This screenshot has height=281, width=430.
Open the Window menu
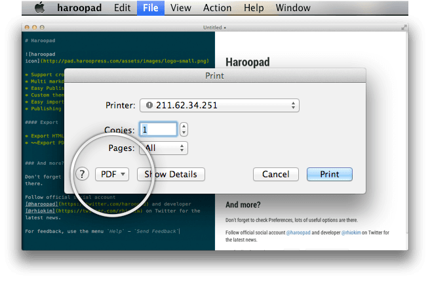pos(293,8)
